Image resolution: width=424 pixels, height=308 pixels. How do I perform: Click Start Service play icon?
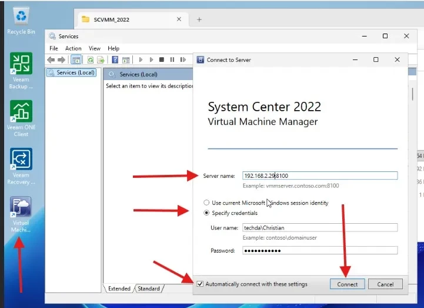[x=141, y=59]
